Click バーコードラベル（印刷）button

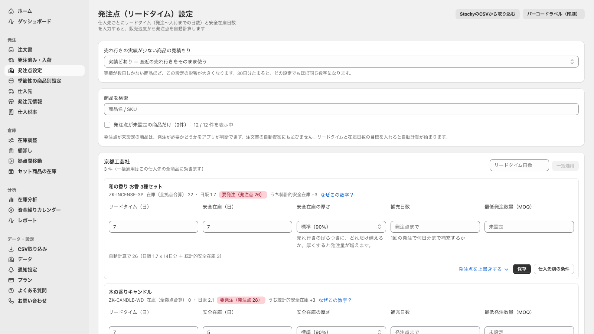tap(554, 14)
